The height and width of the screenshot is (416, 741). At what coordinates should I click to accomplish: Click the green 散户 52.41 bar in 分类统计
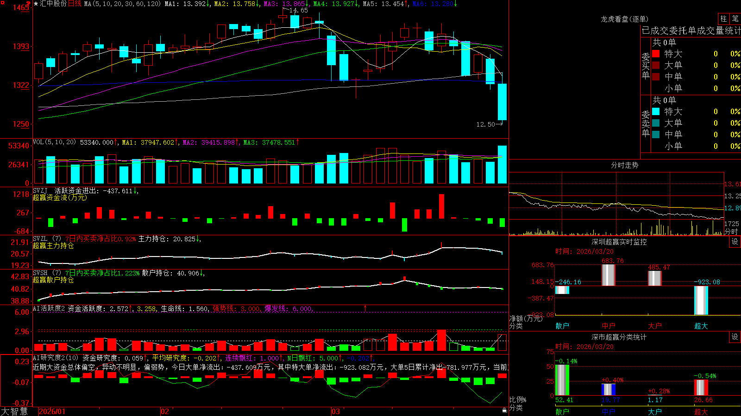coord(562,380)
